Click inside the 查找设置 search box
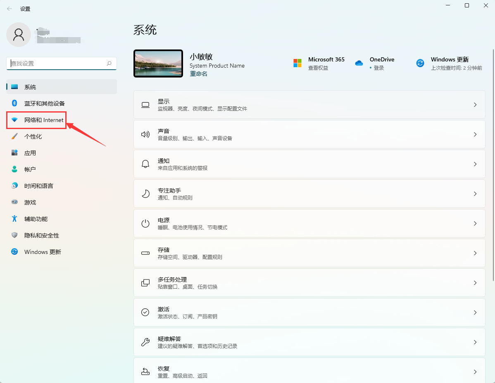 point(61,63)
